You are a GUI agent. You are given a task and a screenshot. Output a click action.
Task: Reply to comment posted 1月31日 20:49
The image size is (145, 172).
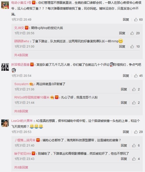(126, 20)
